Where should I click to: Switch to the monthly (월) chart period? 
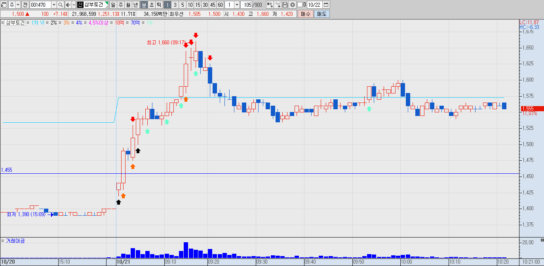tap(128, 5)
